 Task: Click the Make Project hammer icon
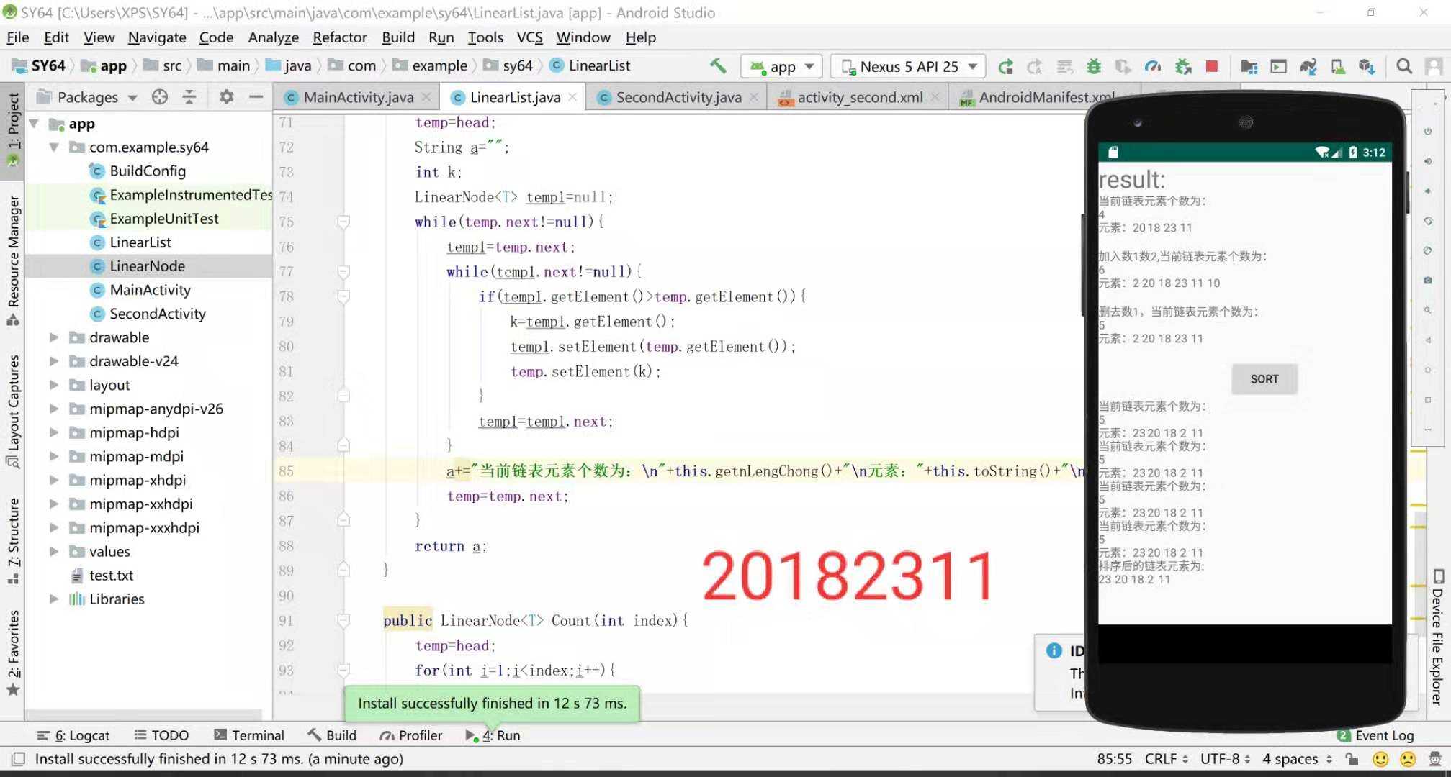coord(718,66)
